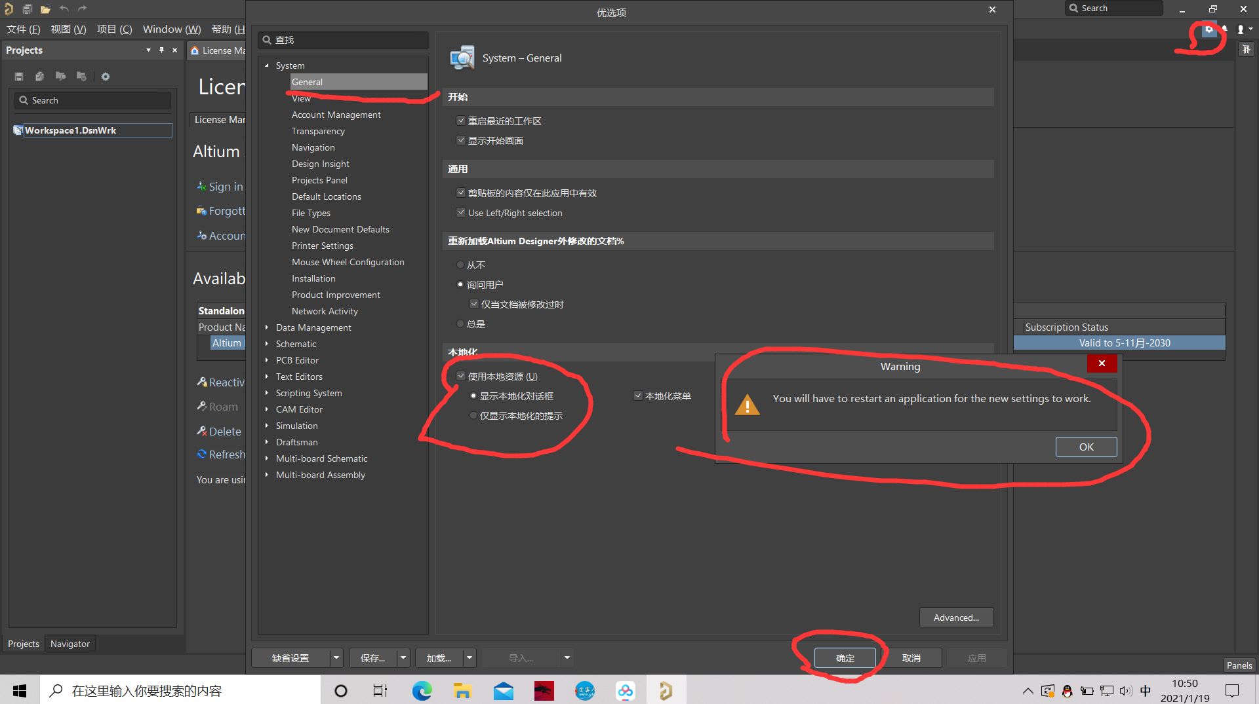Expand the Schematic tree node
The image size is (1259, 704).
coord(267,344)
